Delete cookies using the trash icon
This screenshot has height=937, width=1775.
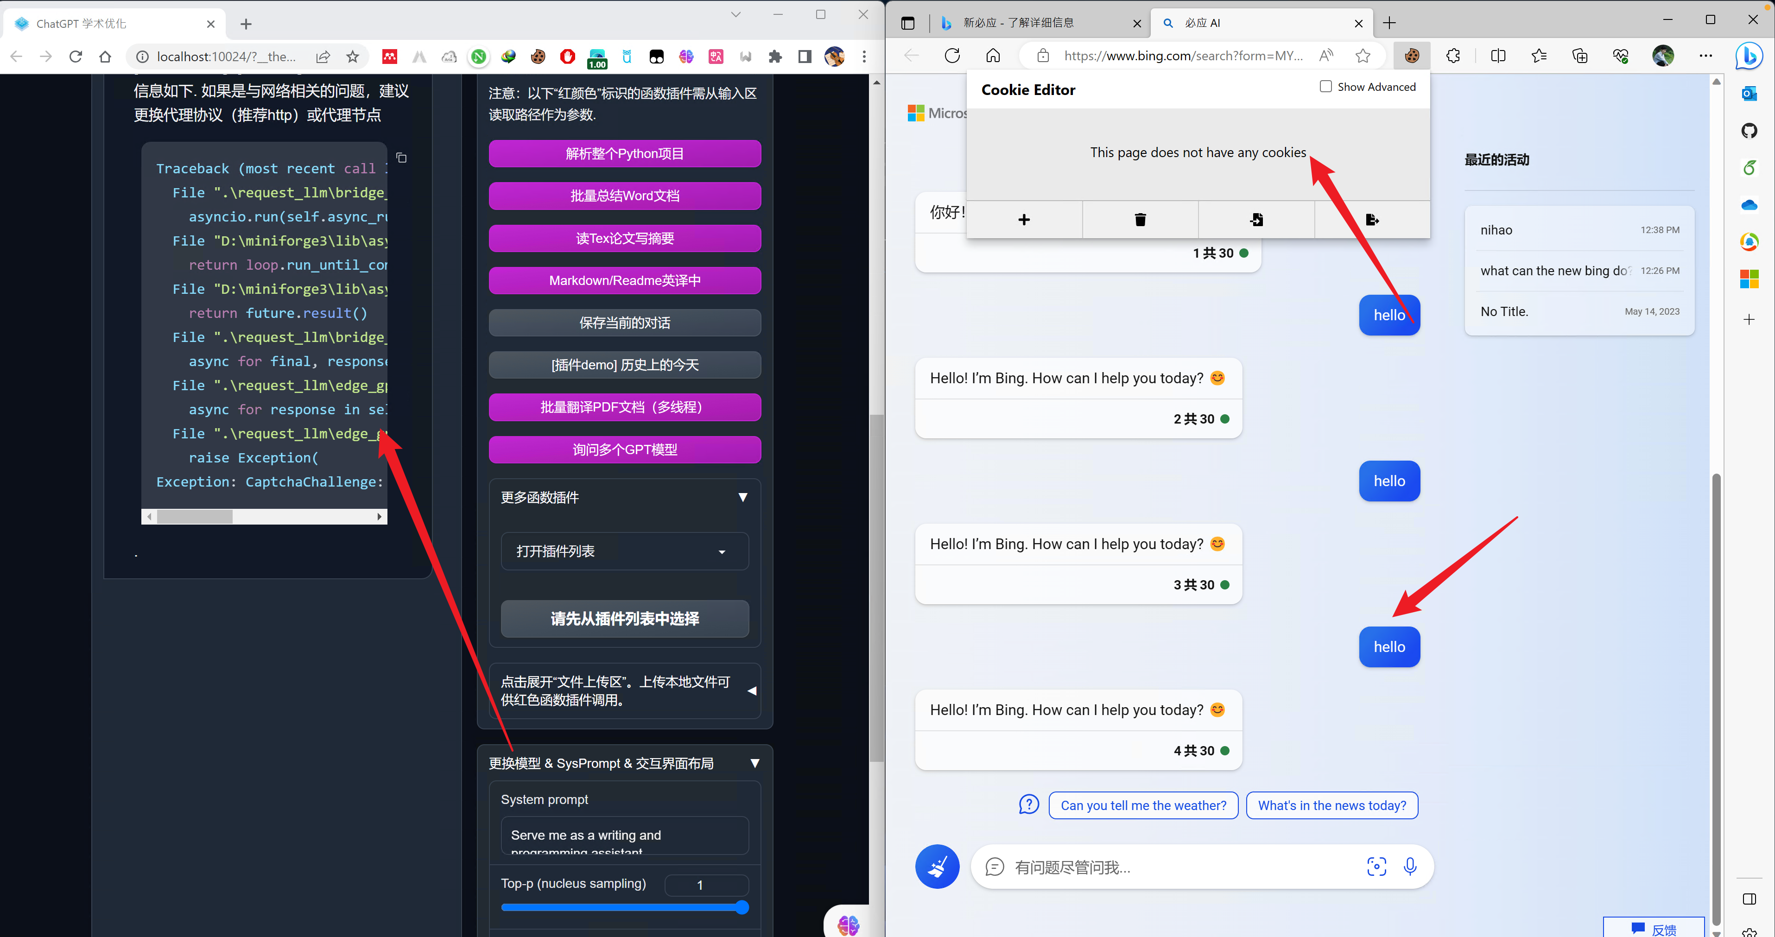click(x=1141, y=219)
